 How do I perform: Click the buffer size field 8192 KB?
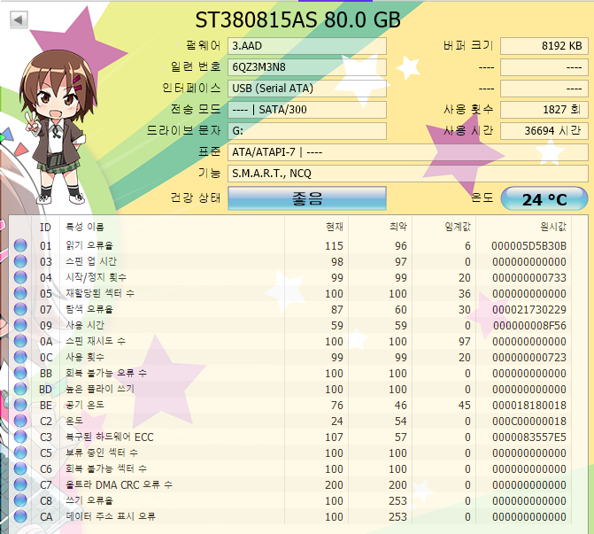coord(544,46)
